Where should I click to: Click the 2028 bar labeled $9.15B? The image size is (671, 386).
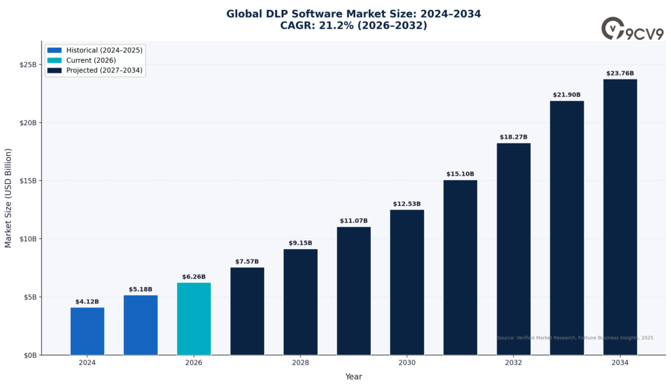click(300, 302)
